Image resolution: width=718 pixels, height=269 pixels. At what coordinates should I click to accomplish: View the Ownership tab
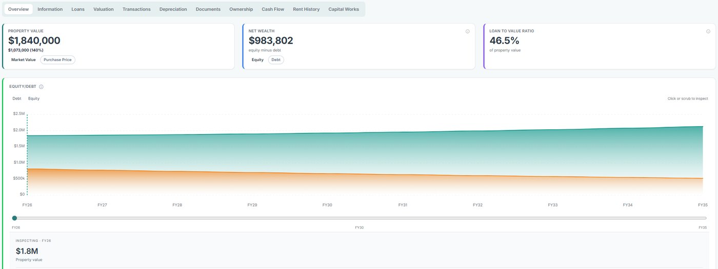(241, 9)
